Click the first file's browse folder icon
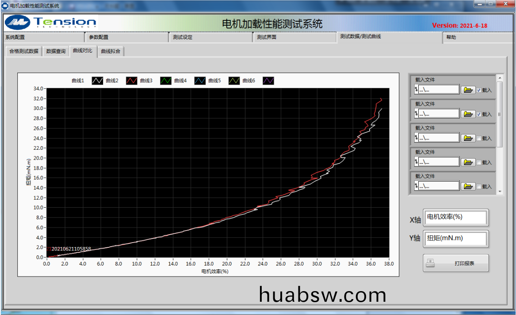This screenshot has height=315, width=516. (x=468, y=90)
